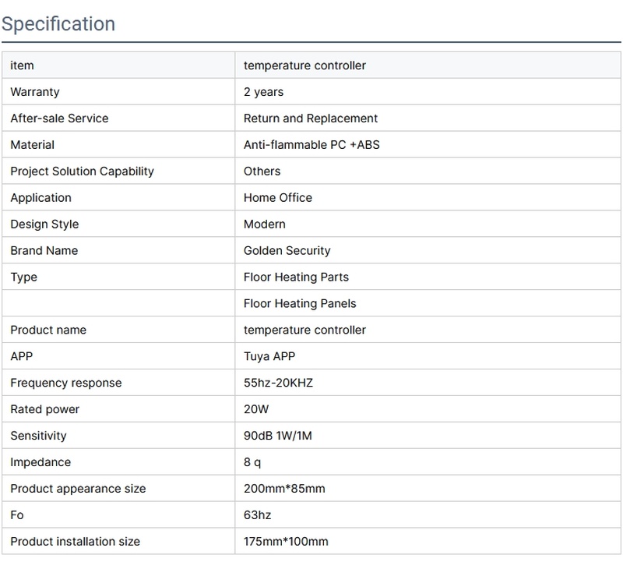Click the Rated power '20W' value
The image size is (623, 562).
pos(256,410)
